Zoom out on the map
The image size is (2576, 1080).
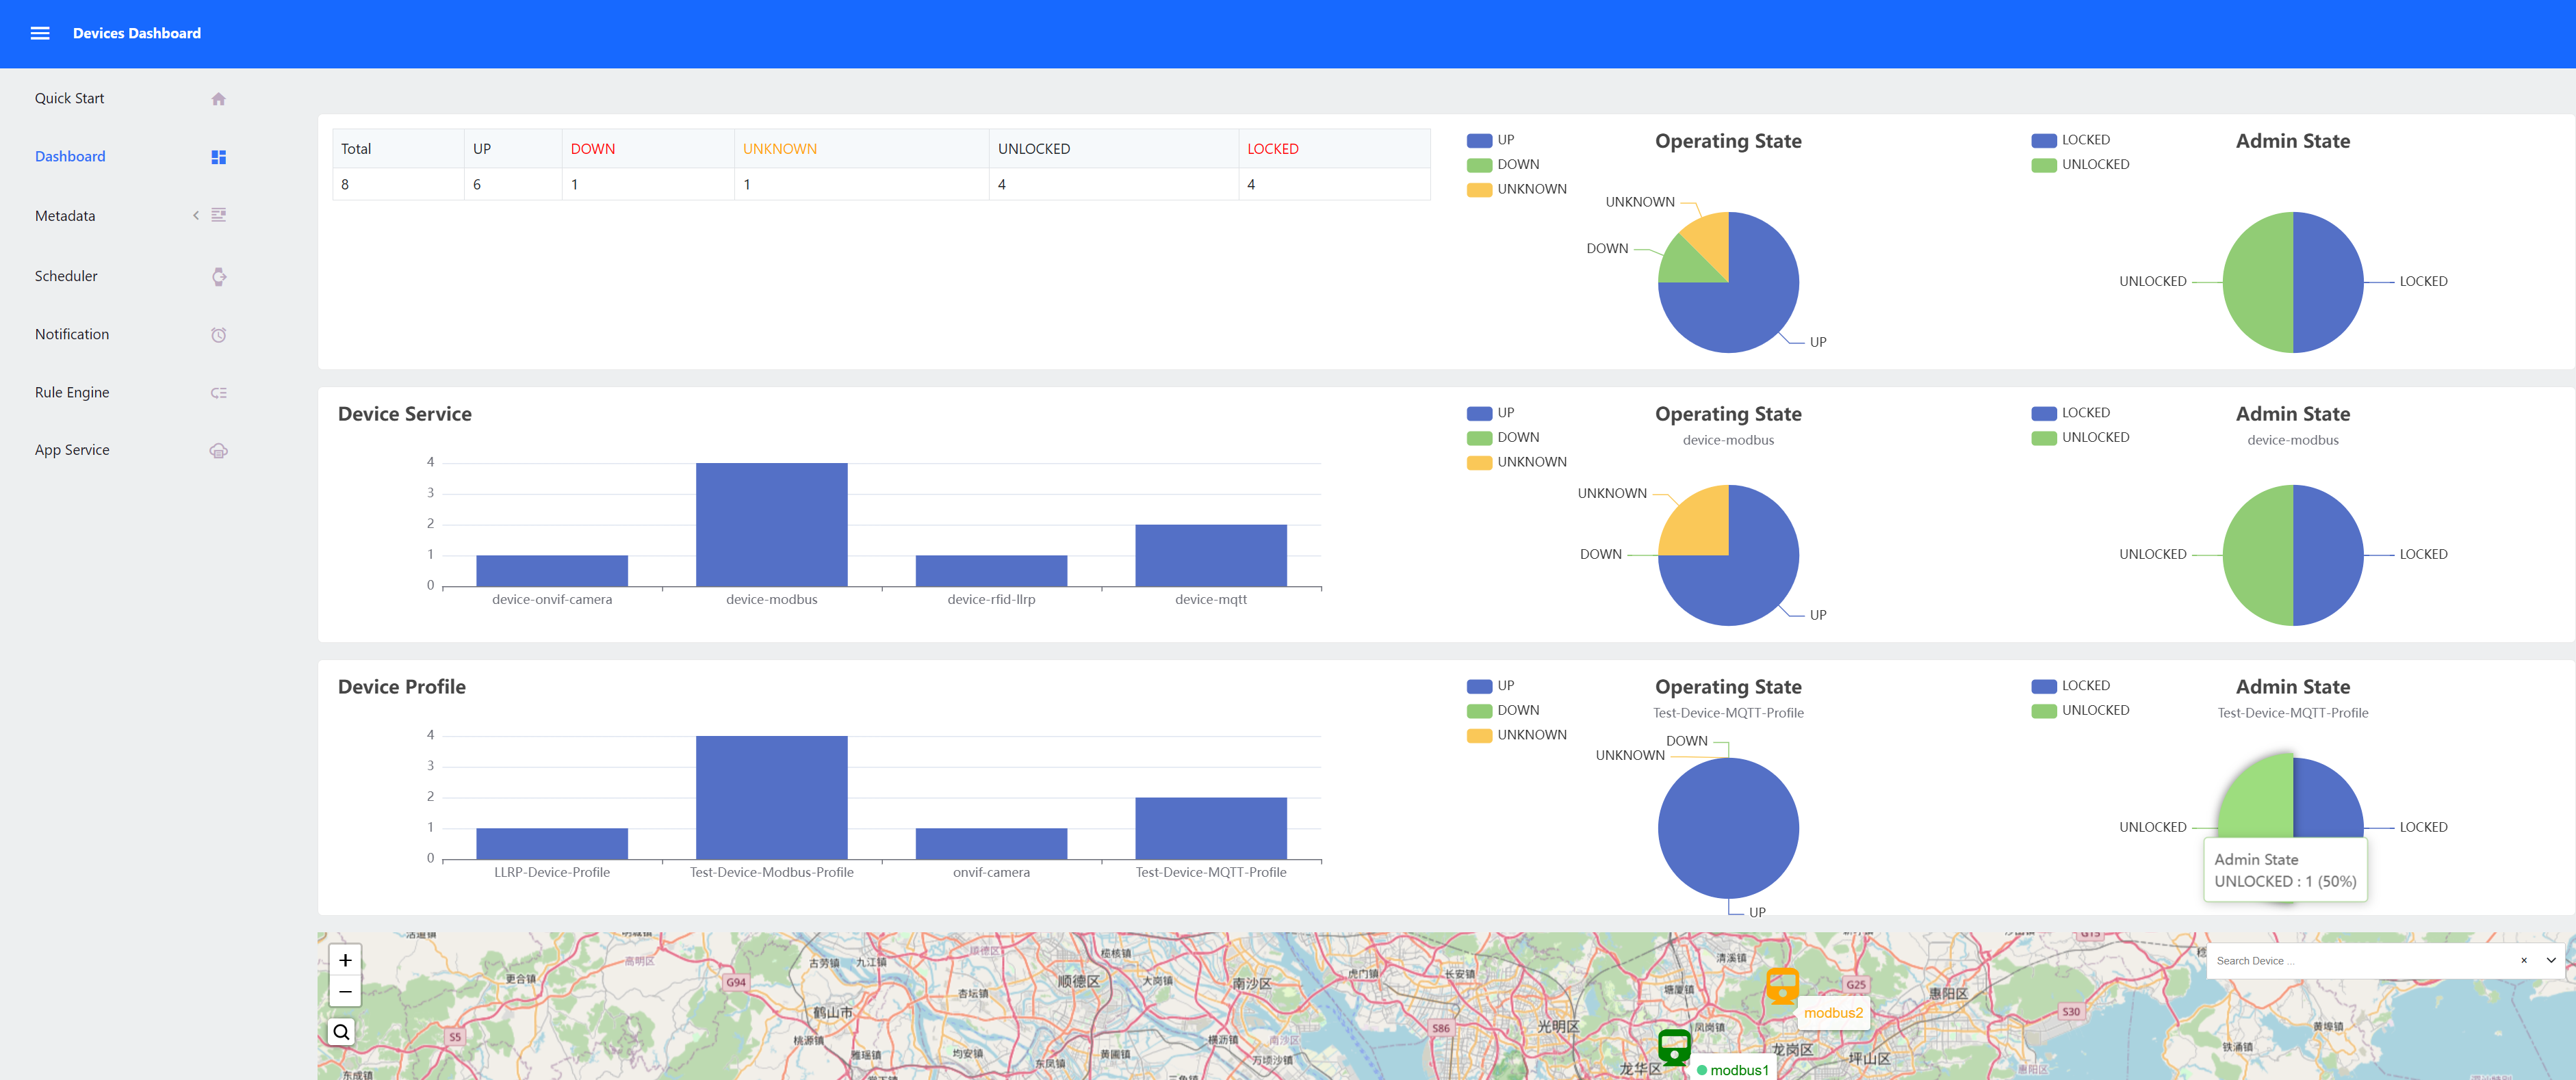(x=345, y=992)
